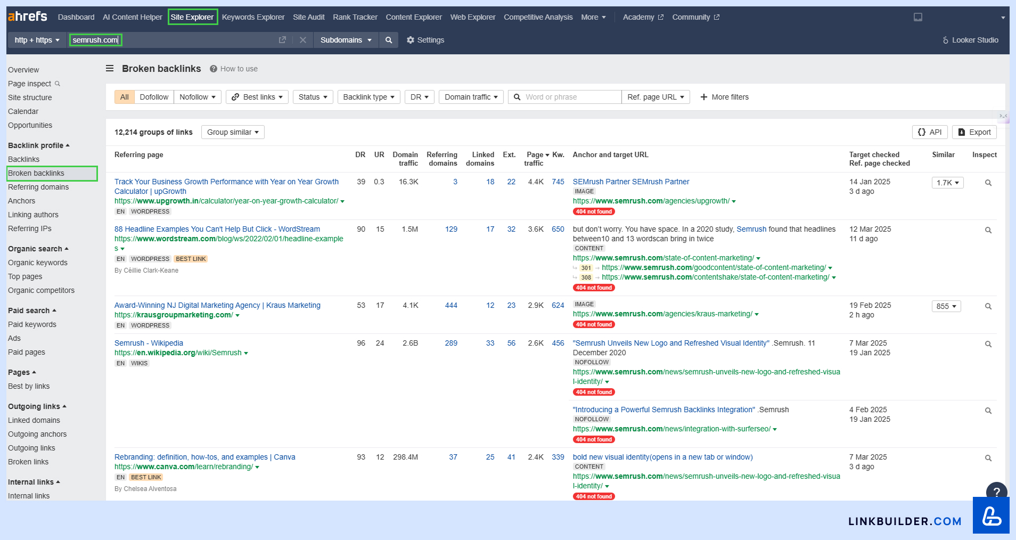Expand the 855 similar links dropdown
The image size is (1016, 540).
(x=946, y=306)
